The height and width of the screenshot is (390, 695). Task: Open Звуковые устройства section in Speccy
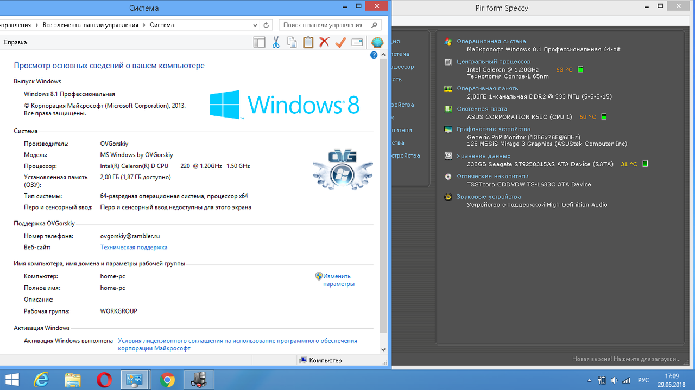[x=489, y=197]
